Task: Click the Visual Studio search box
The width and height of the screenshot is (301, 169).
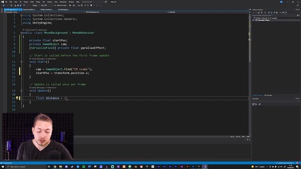Action: coord(94,2)
